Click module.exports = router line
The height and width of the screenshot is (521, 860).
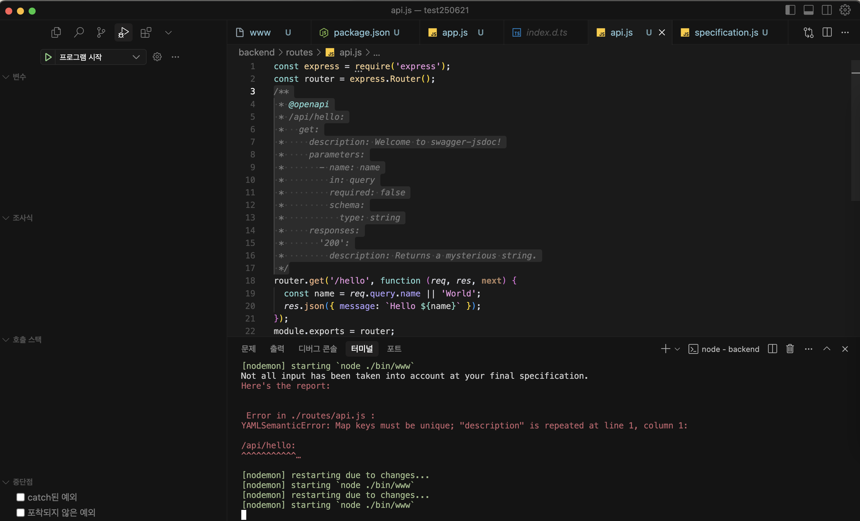pyautogui.click(x=334, y=331)
